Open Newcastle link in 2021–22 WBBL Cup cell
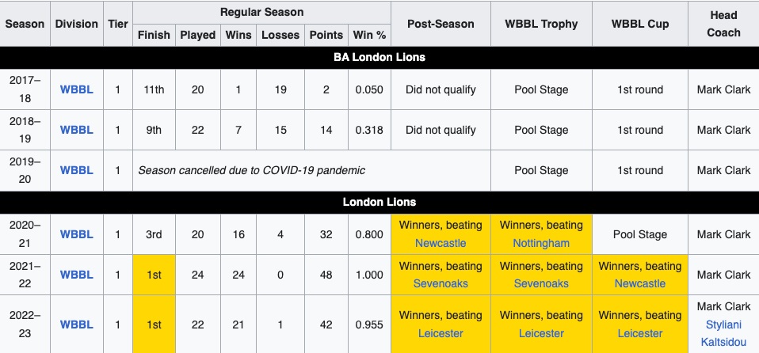This screenshot has height=353, width=759. 640,284
